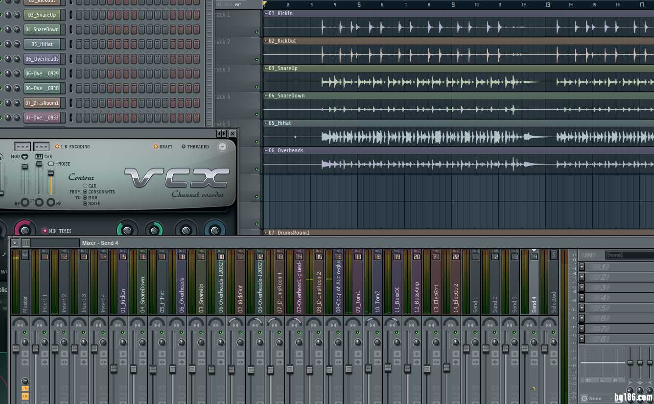Mute Master track via its green LED

[24, 333]
